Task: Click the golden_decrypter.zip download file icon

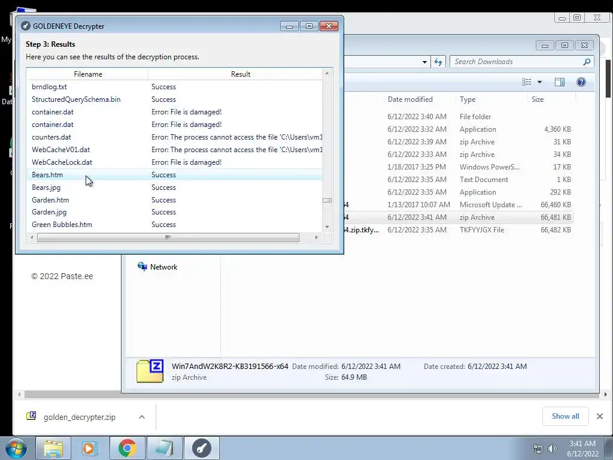Action: (x=31, y=416)
